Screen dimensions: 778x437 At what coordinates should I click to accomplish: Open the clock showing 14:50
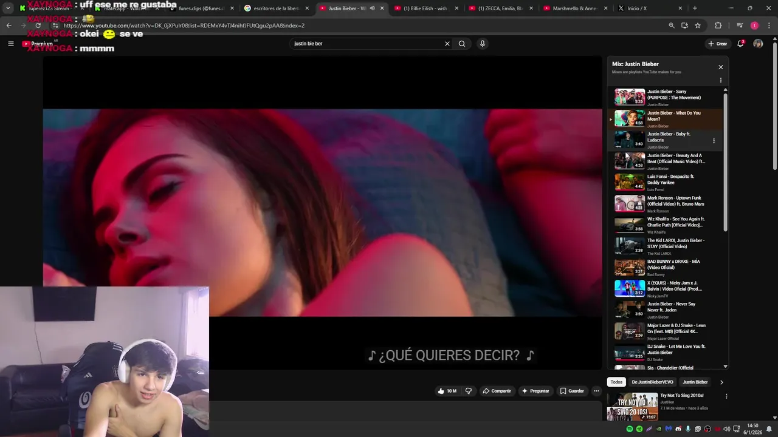tap(752, 429)
